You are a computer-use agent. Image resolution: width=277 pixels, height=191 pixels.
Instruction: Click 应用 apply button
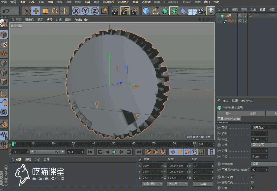point(203,184)
